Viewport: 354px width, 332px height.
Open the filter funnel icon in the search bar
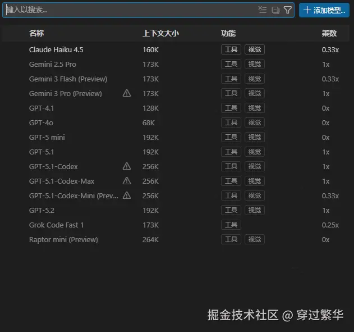pyautogui.click(x=288, y=10)
